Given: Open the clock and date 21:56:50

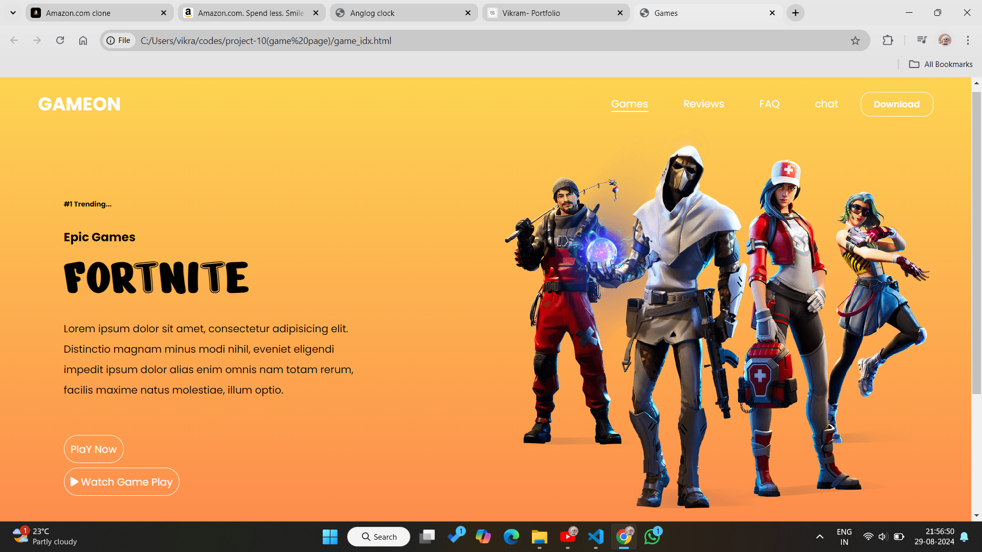Looking at the screenshot, I should coord(934,537).
